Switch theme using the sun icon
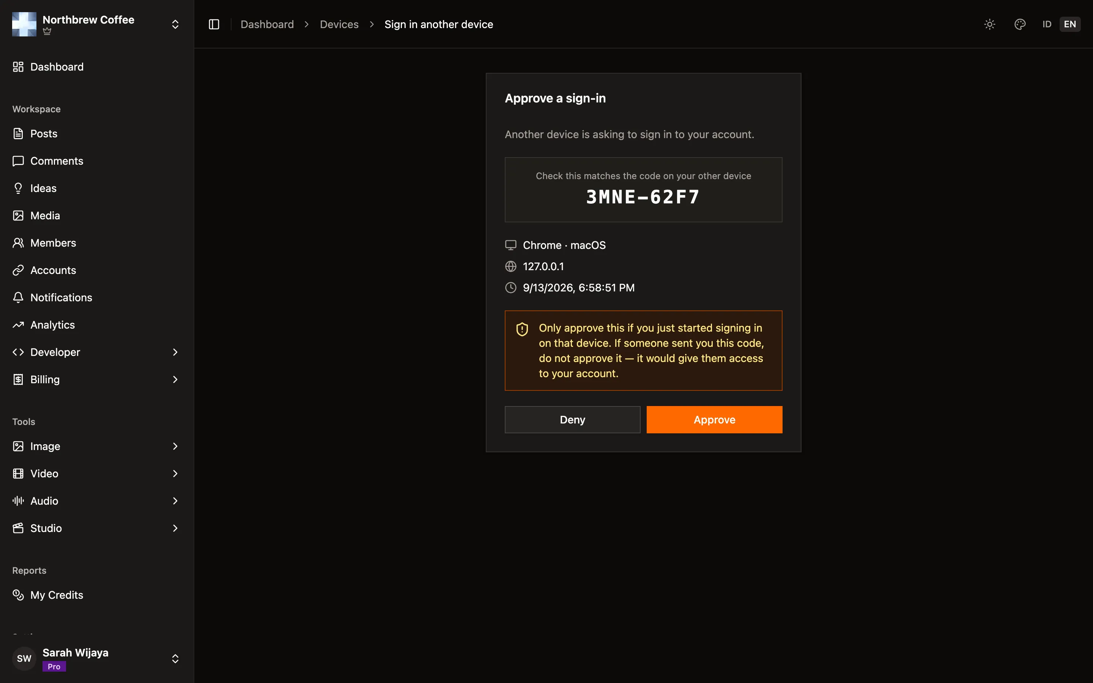The width and height of the screenshot is (1093, 683). point(989,24)
